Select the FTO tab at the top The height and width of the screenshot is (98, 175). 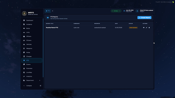48,11
